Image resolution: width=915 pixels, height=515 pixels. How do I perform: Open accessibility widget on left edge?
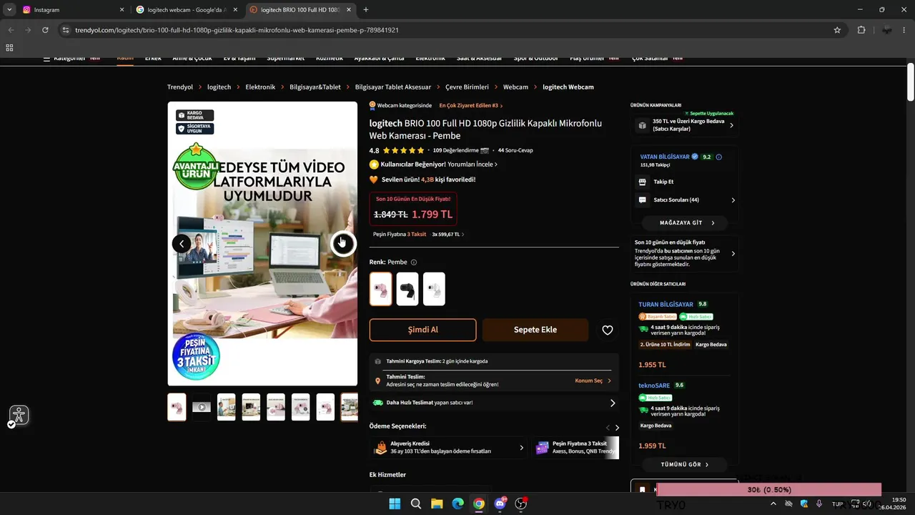[19, 415]
